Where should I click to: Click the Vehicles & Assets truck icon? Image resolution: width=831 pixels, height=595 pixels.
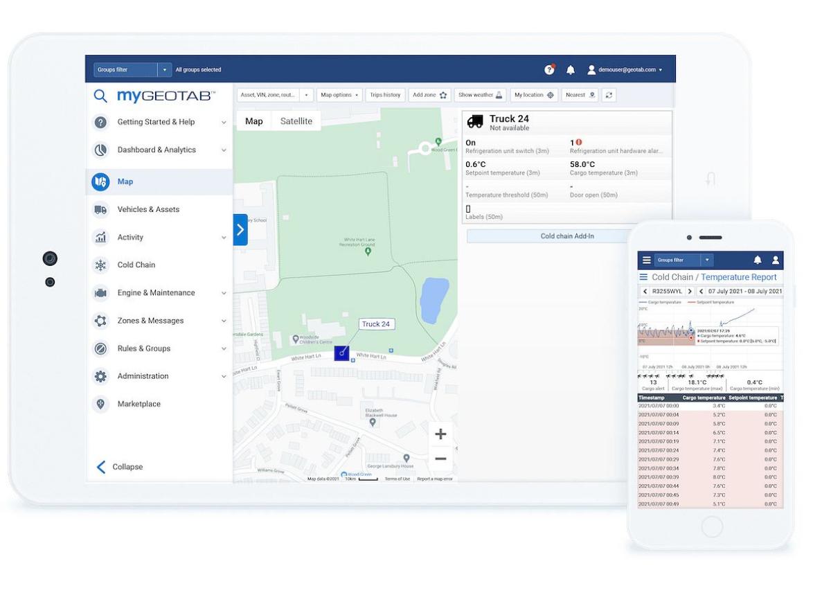click(x=100, y=209)
